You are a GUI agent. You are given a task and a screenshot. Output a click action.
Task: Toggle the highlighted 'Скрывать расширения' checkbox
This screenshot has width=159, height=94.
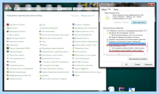pos(107,44)
